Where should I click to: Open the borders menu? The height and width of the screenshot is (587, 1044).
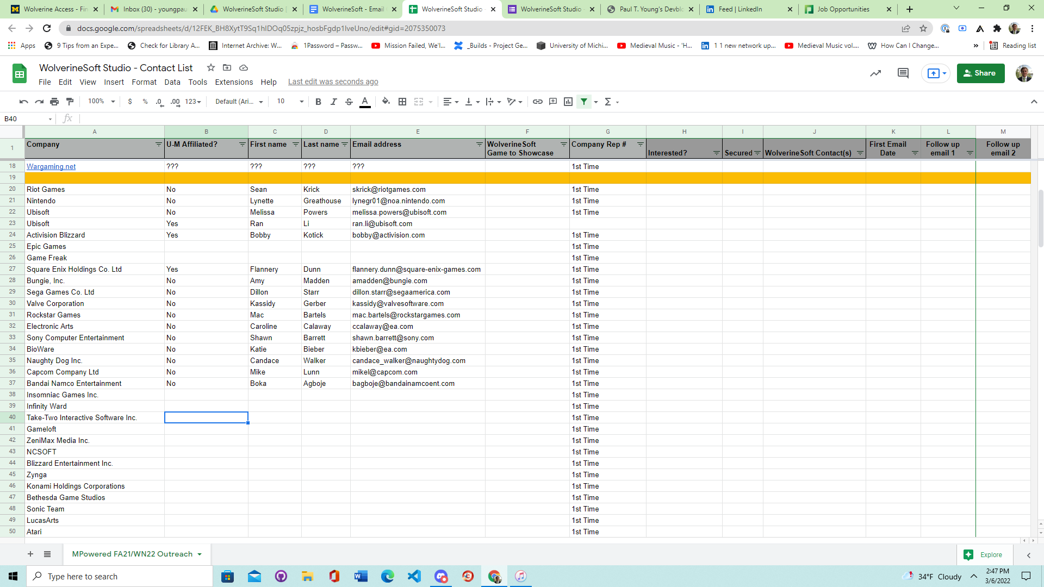pos(402,102)
